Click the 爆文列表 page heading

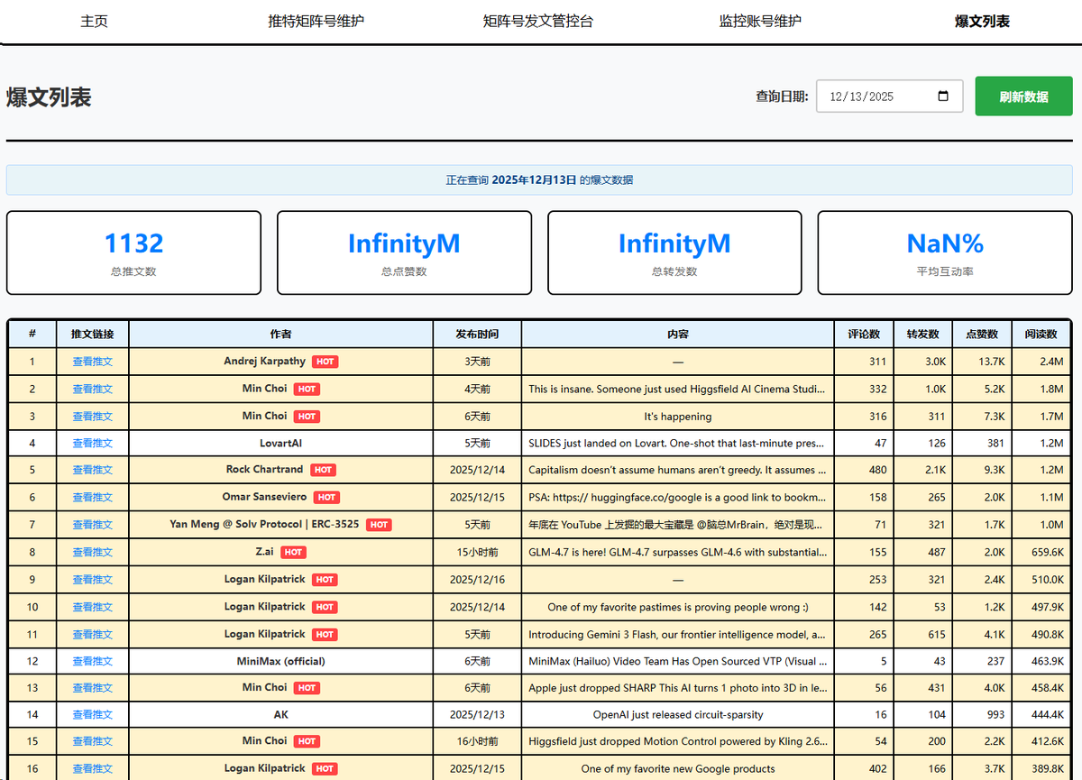point(49,97)
